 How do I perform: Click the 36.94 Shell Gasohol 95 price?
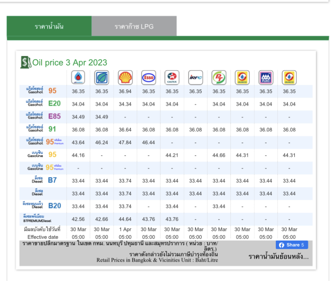click(125, 91)
